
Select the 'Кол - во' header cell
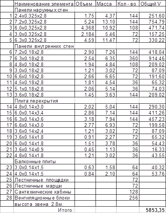tap(128, 4)
